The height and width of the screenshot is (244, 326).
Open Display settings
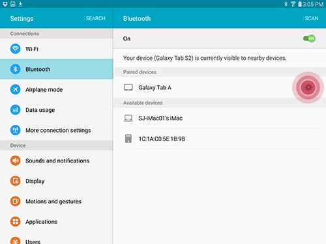[57, 181]
